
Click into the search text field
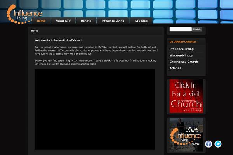[x=181, y=29]
